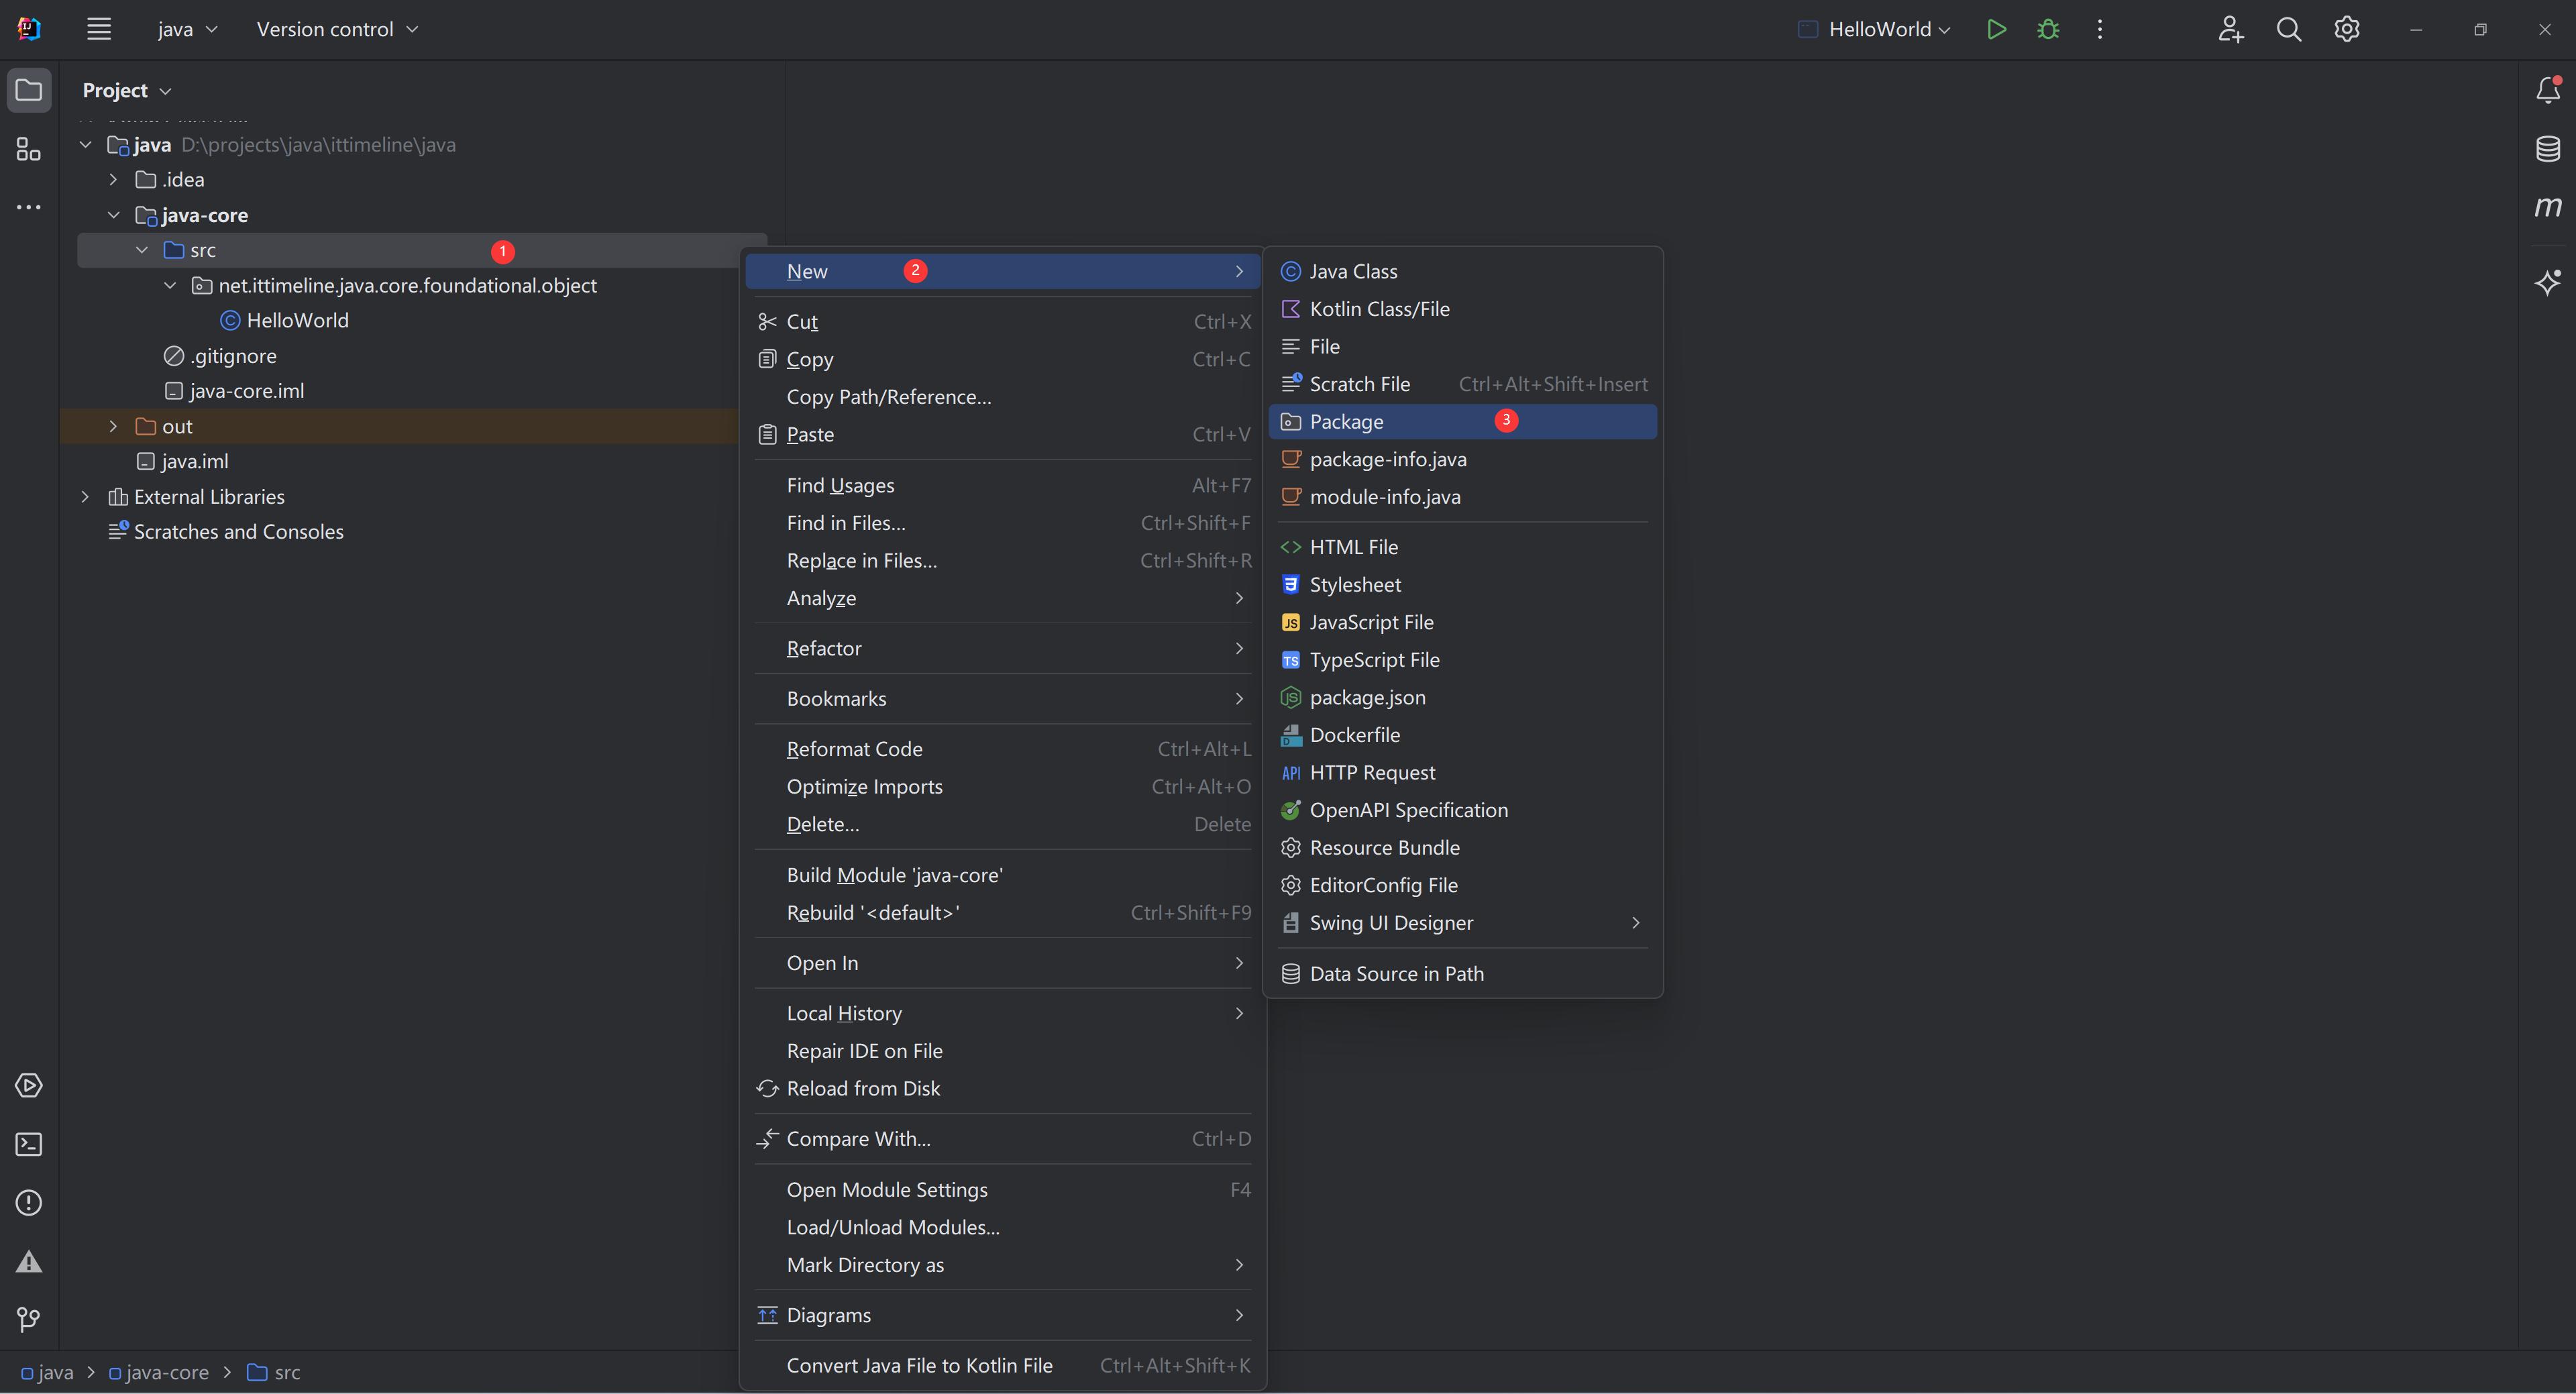Open the Version control dropdown
This screenshot has width=2576, height=1394.
click(337, 29)
